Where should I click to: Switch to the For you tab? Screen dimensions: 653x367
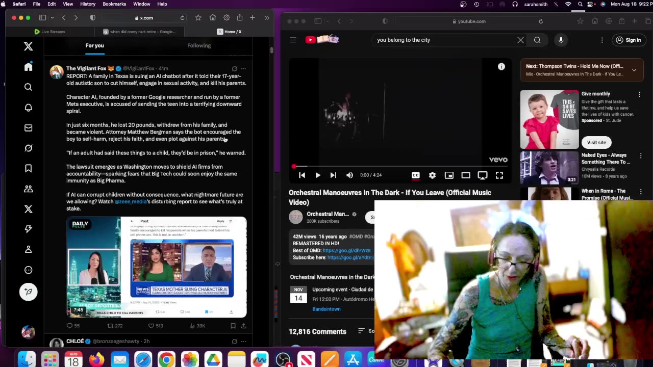tap(95, 45)
